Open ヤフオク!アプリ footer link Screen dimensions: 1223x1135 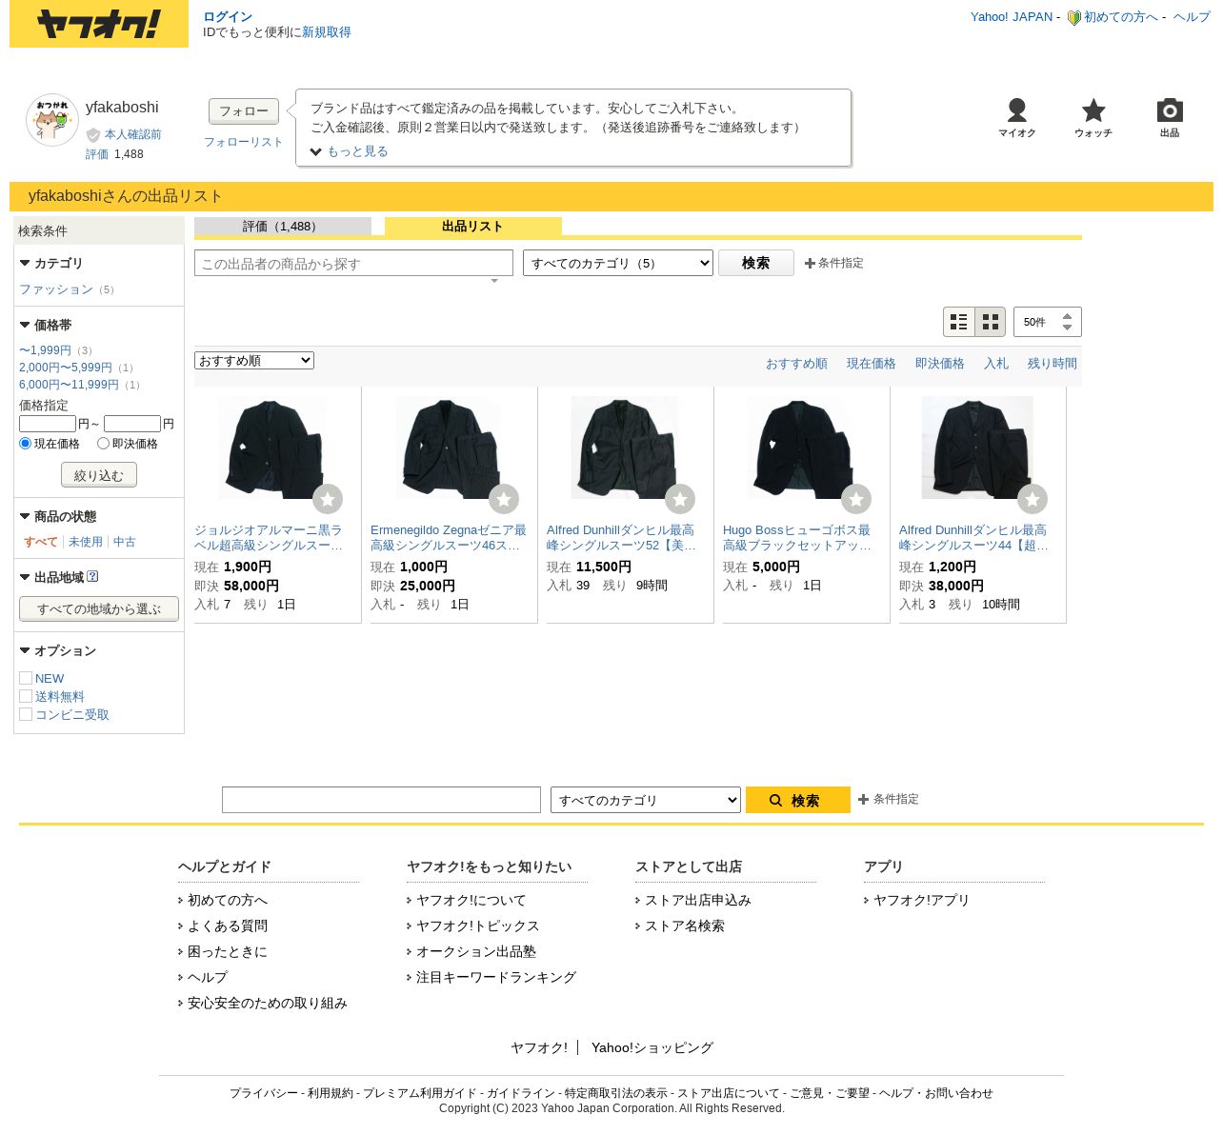tap(921, 900)
